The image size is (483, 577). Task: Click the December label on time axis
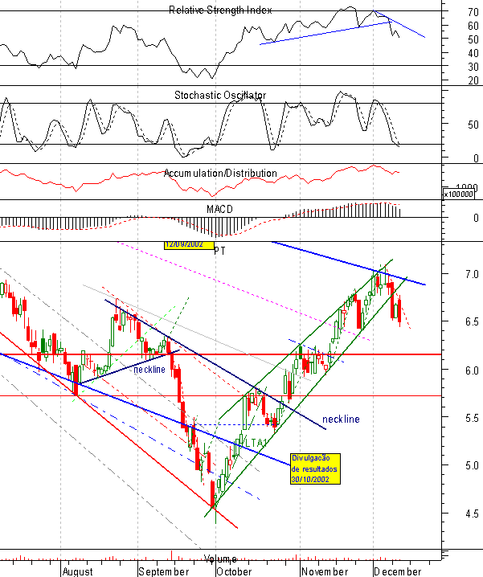click(x=398, y=571)
